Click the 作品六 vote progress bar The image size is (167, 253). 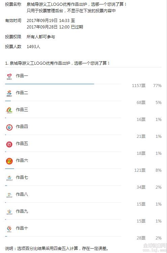coord(63,169)
